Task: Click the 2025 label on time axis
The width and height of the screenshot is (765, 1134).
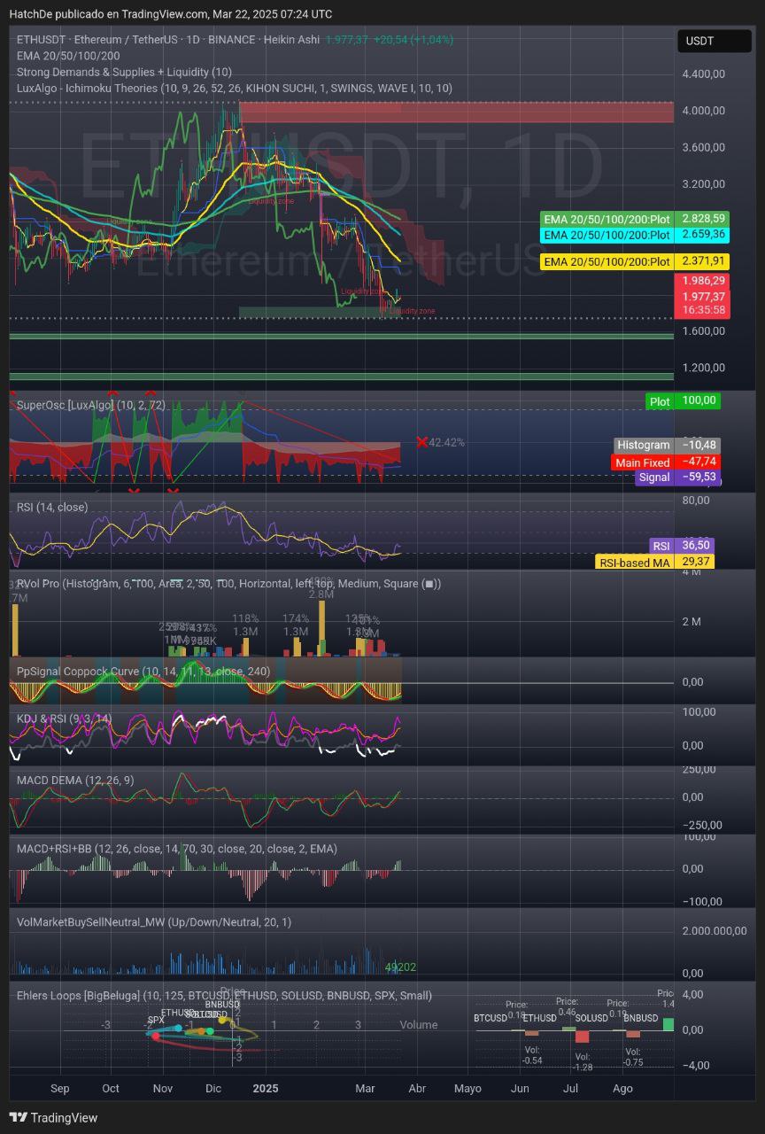Action: click(265, 1088)
